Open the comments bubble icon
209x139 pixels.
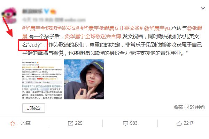(125, 123)
